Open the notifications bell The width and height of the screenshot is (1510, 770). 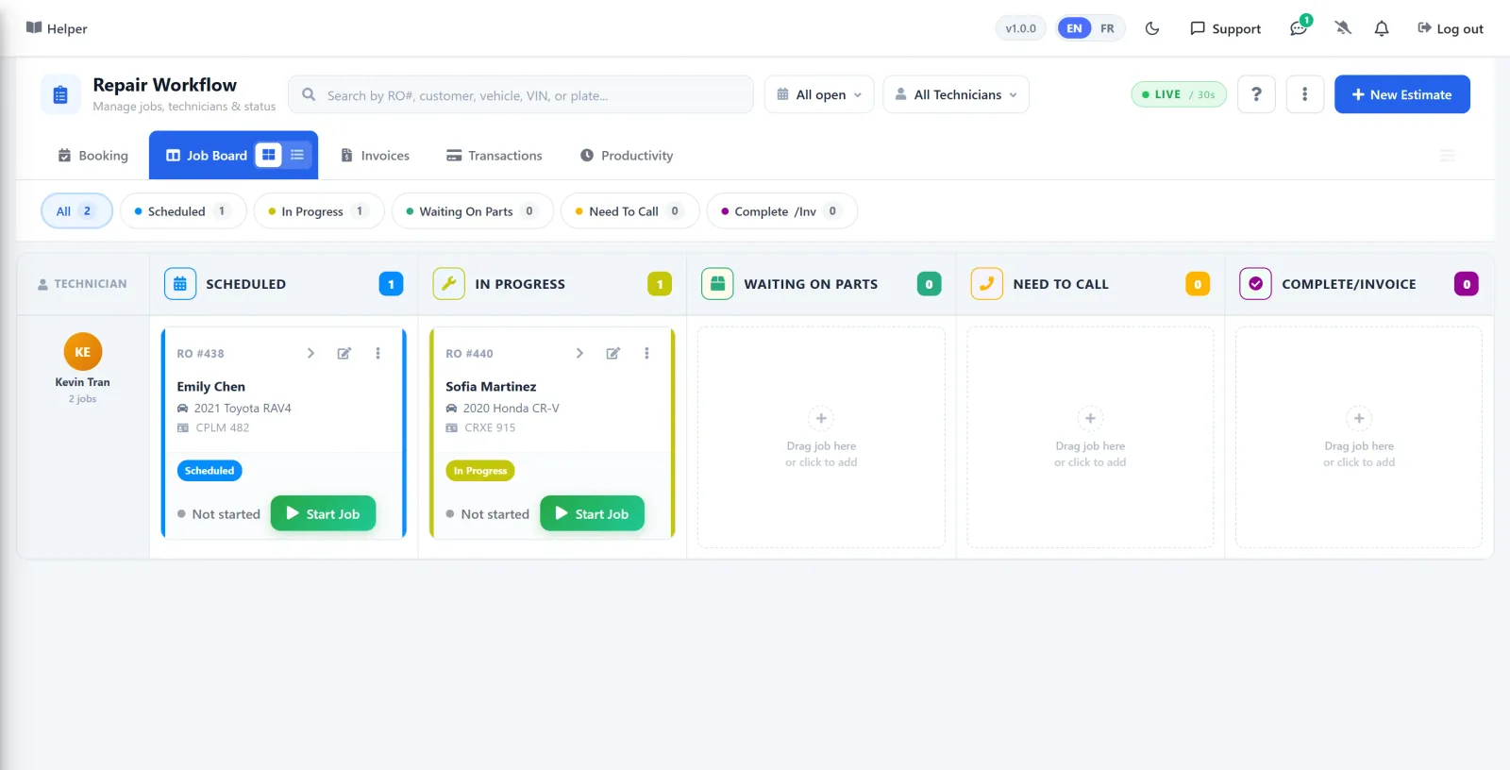[1382, 28]
